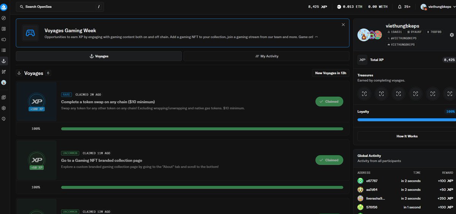The image size is (456, 214).
Task: Dismiss the Voyages Gaming Week banner
Action: click(343, 25)
